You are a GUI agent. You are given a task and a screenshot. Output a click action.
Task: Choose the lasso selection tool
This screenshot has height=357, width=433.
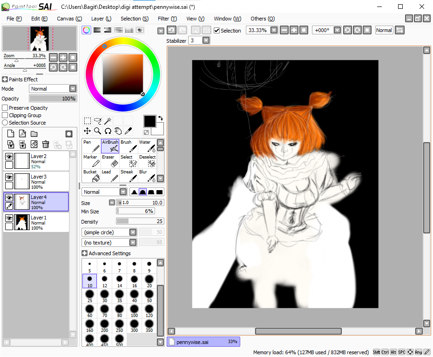[97, 121]
